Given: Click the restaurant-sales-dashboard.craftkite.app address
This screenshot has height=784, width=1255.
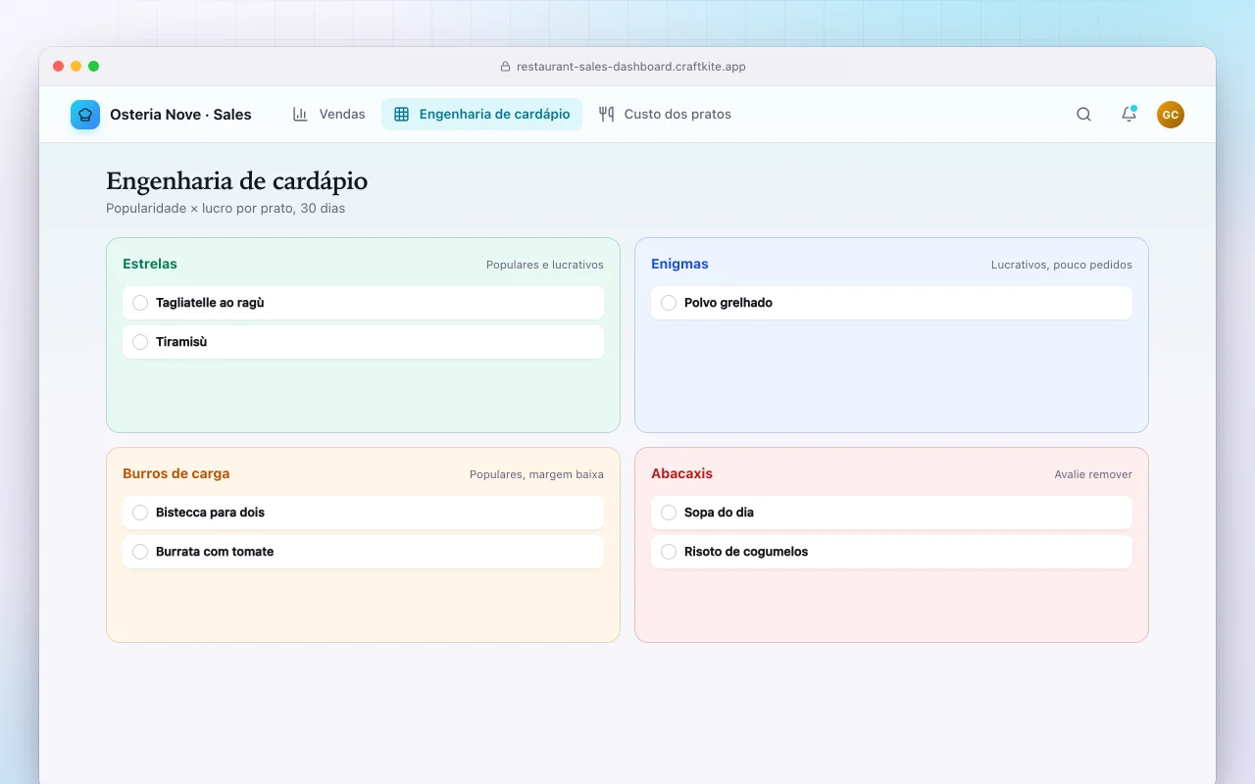Looking at the screenshot, I should (631, 67).
